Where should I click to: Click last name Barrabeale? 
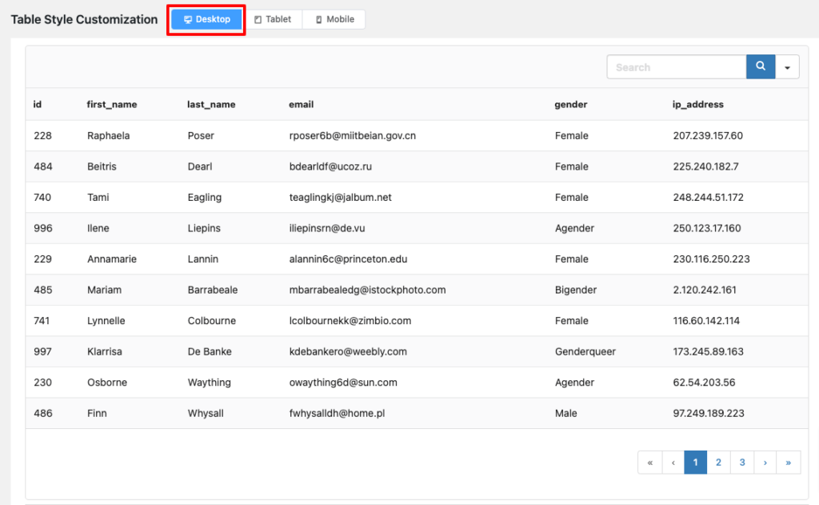(x=213, y=290)
